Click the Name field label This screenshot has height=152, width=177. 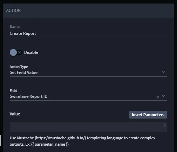click(15, 27)
